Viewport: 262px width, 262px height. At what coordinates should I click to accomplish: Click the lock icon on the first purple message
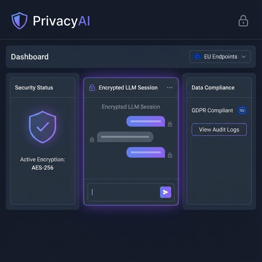[170, 124]
